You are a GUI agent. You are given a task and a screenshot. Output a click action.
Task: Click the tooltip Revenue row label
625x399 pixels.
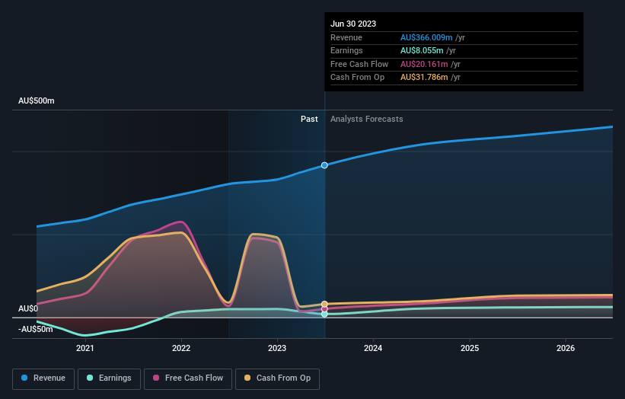click(346, 37)
